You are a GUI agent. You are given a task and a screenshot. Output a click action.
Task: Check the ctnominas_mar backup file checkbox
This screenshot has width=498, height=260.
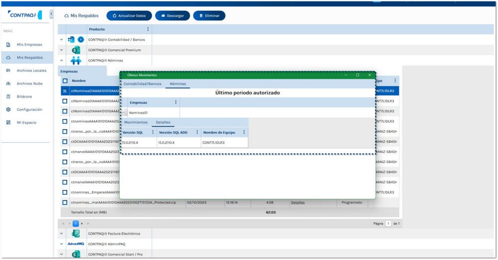65,202
